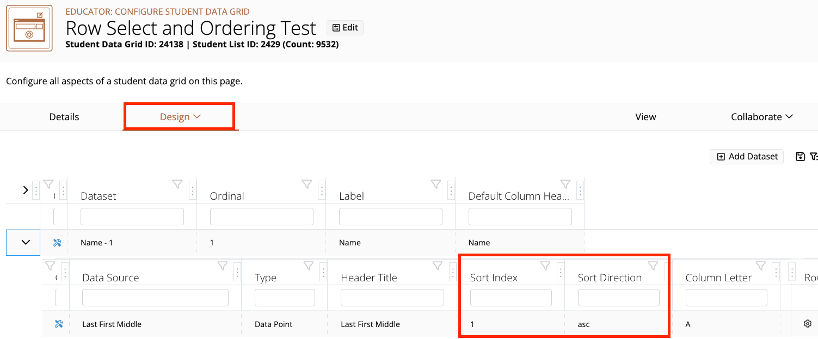Viewport: 818px width, 339px height.
Task: Click the Edit button next to the title
Action: 345,27
